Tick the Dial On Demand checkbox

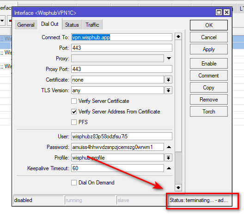click(74, 183)
